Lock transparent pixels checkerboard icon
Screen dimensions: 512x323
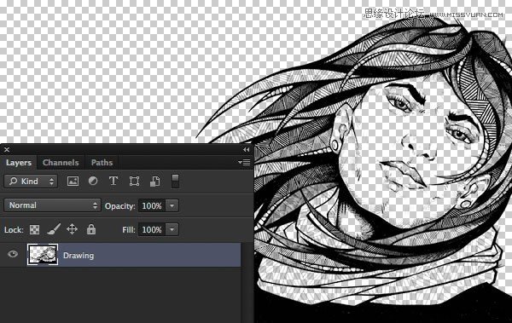(x=35, y=230)
